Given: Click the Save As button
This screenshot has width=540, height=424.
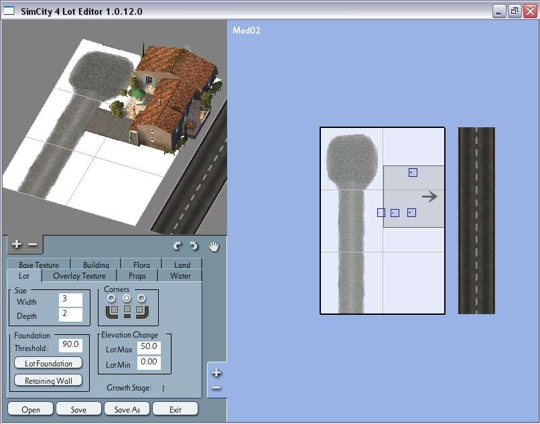Looking at the screenshot, I should [x=127, y=409].
